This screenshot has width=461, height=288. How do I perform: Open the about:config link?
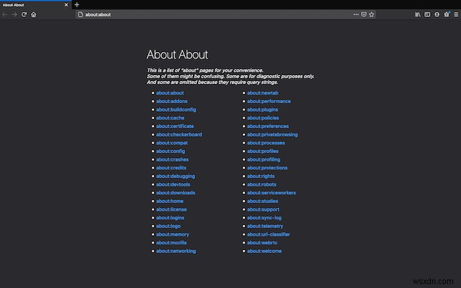point(171,151)
